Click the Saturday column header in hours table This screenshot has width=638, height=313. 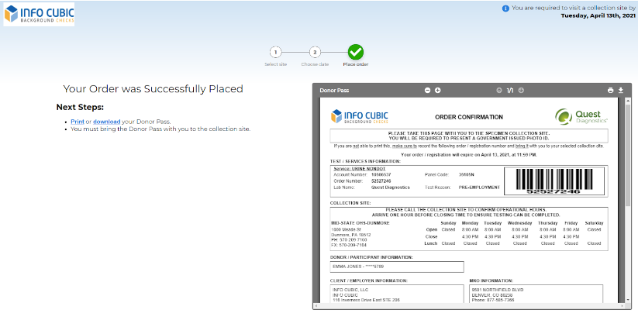[x=594, y=223]
